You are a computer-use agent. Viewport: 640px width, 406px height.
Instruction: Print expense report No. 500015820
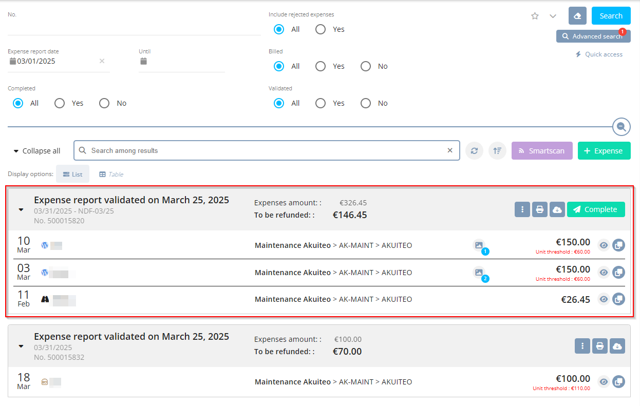(539, 209)
